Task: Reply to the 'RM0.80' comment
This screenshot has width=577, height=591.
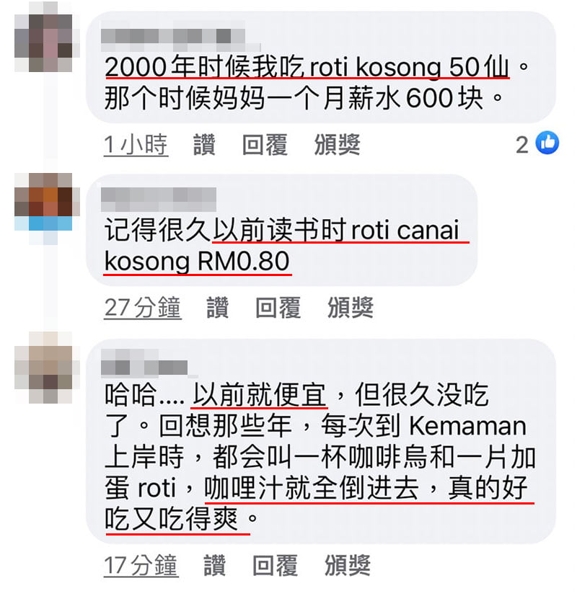Action: tap(278, 307)
